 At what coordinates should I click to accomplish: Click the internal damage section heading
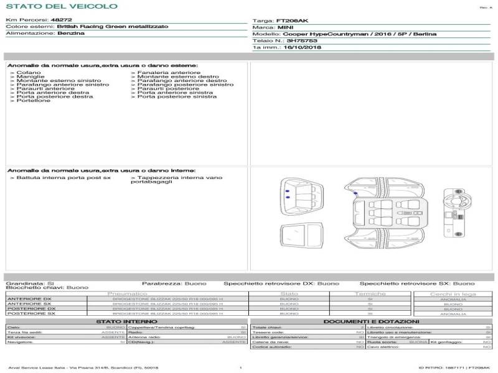(x=101, y=170)
